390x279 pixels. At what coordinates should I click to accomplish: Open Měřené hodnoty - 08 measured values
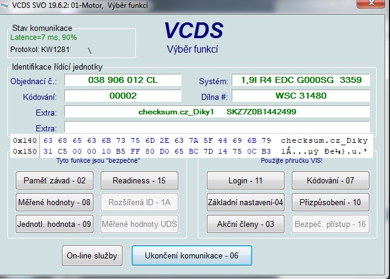[54, 202]
